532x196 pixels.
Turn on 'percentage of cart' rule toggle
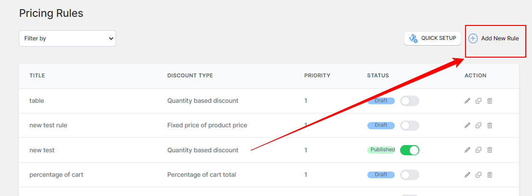point(410,175)
